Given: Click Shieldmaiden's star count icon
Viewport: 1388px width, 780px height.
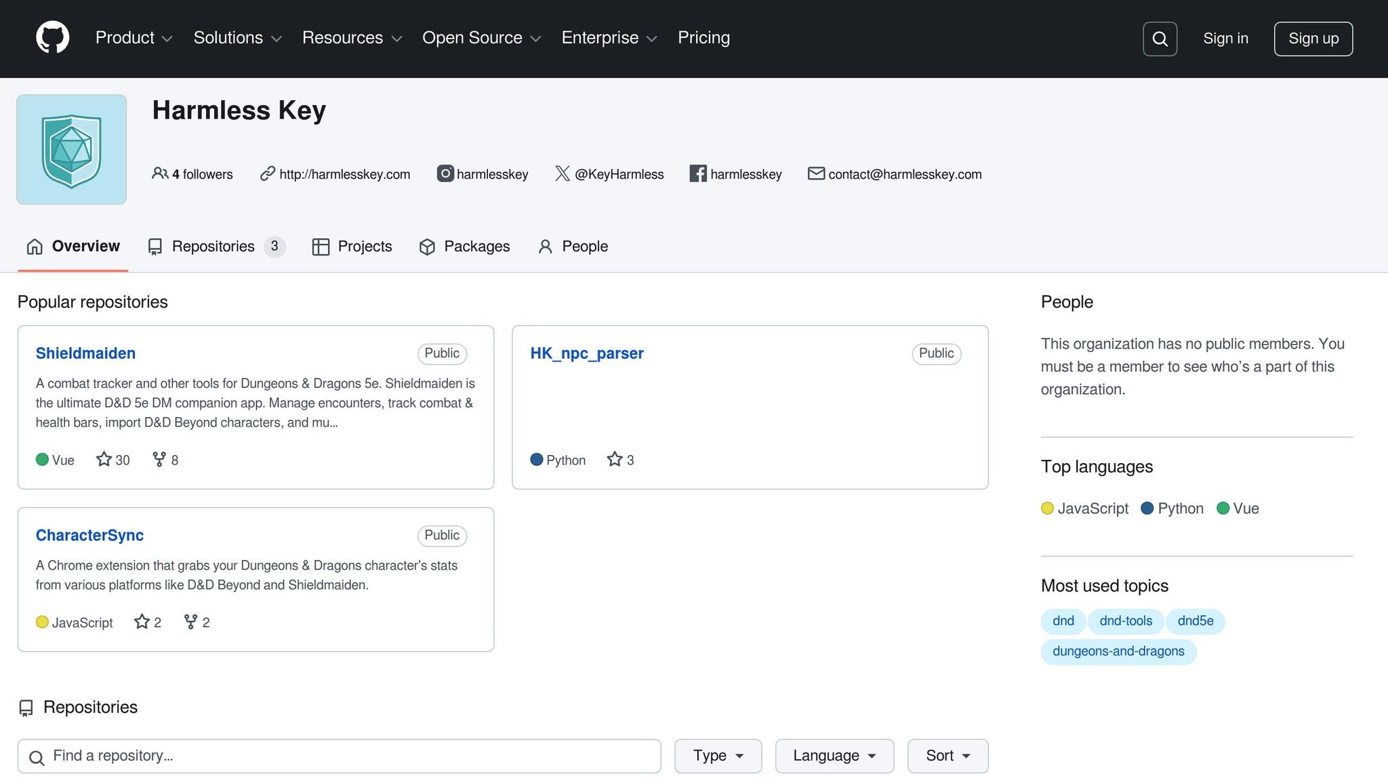Looking at the screenshot, I should 104,460.
